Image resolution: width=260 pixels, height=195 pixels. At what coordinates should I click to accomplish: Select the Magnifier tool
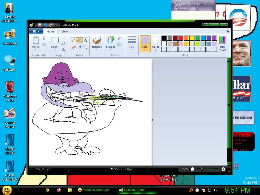pos(85,47)
